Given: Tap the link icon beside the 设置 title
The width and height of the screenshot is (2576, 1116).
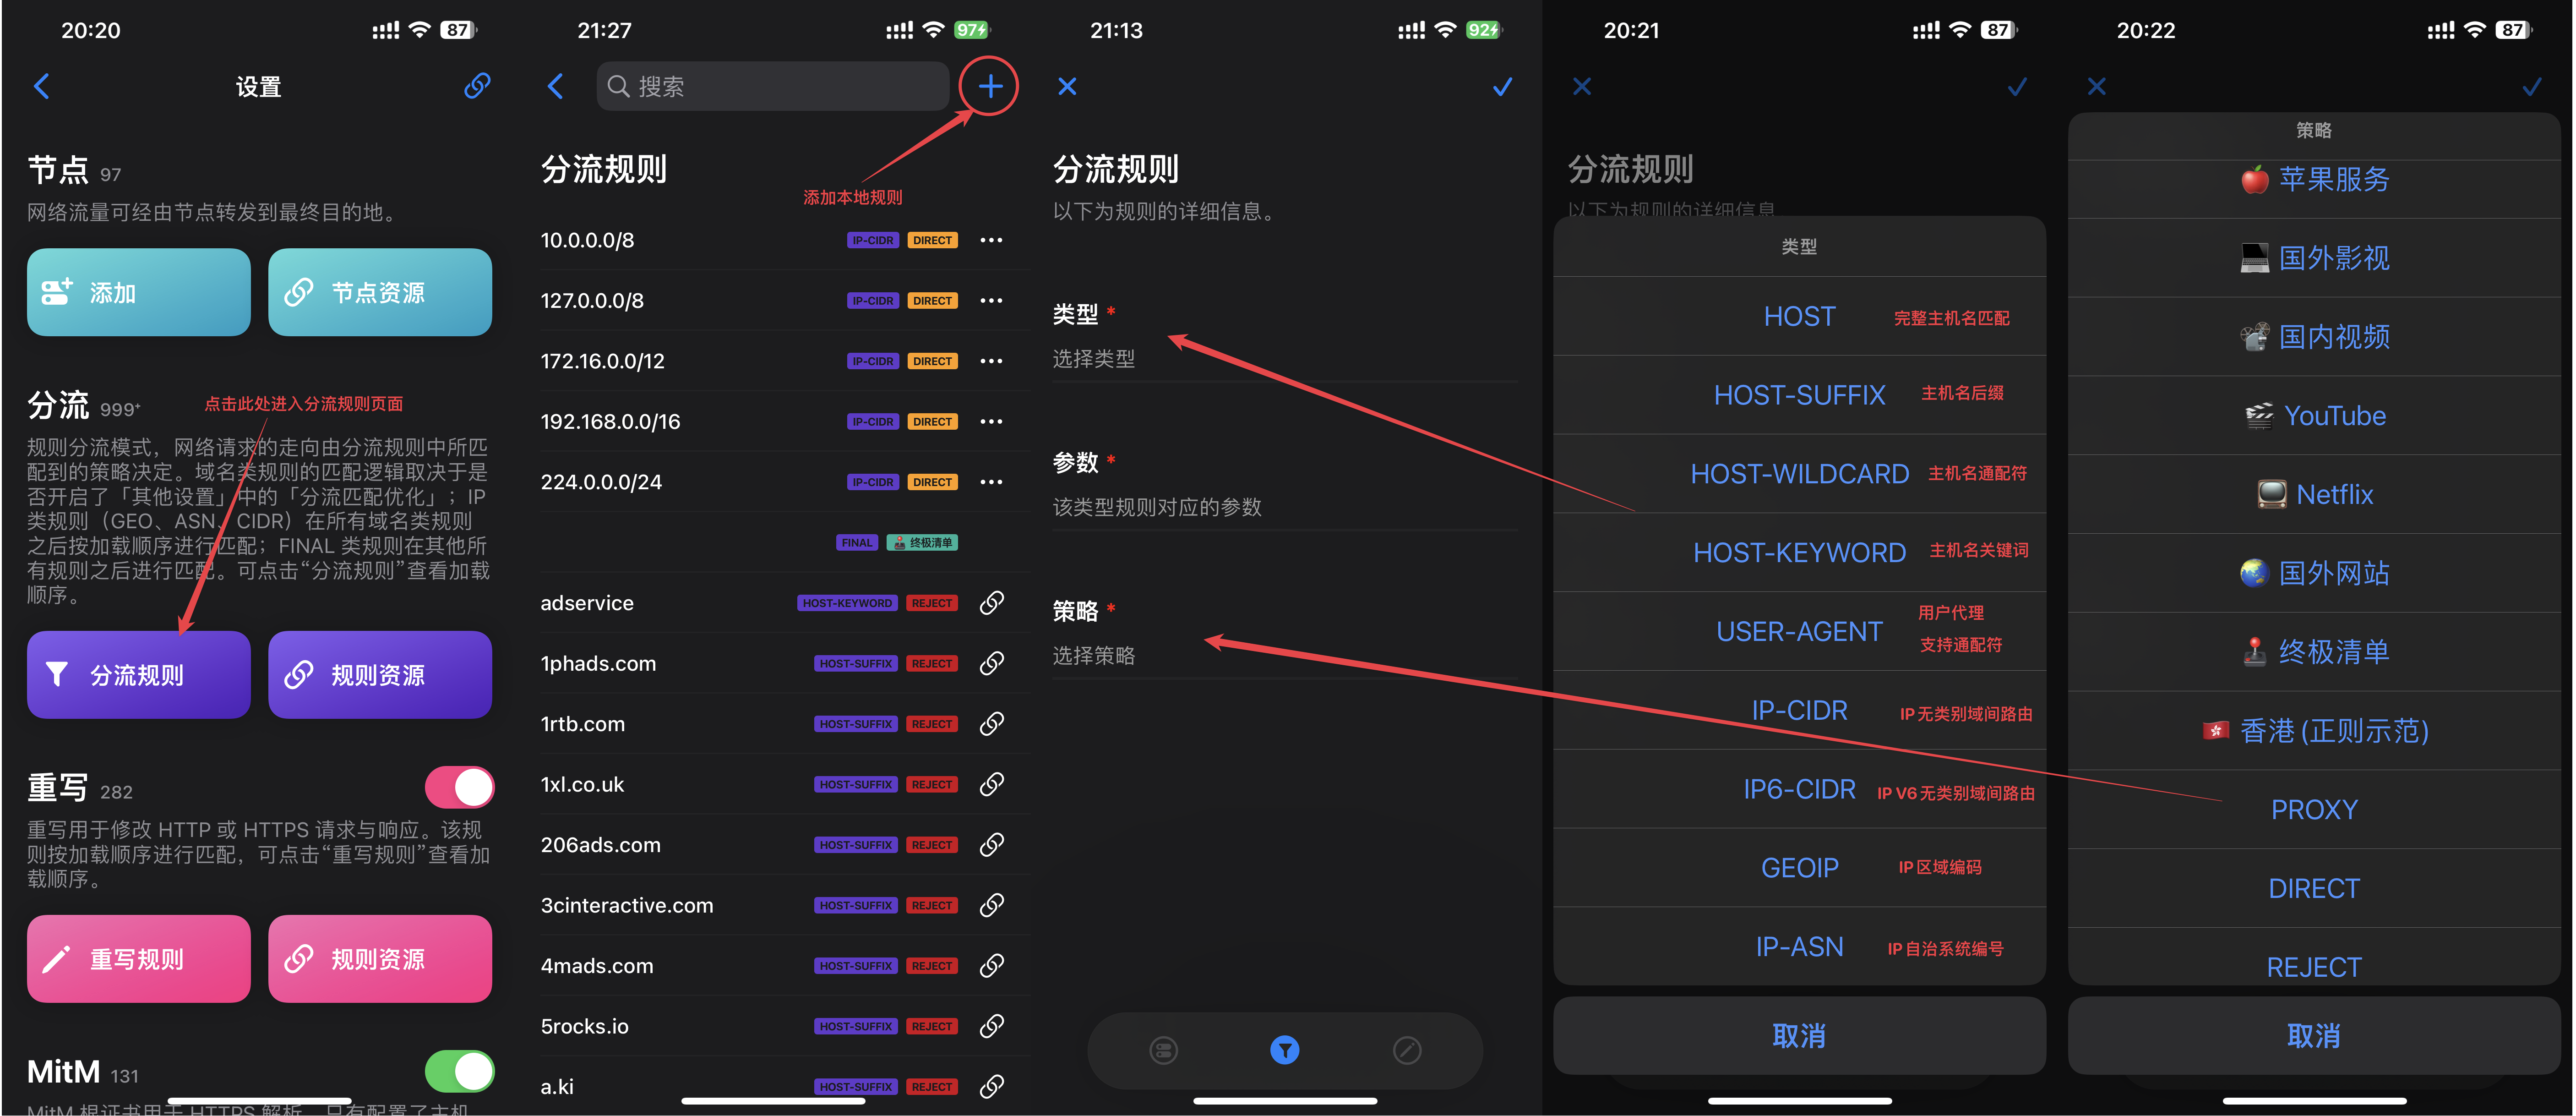Looking at the screenshot, I should [x=477, y=86].
